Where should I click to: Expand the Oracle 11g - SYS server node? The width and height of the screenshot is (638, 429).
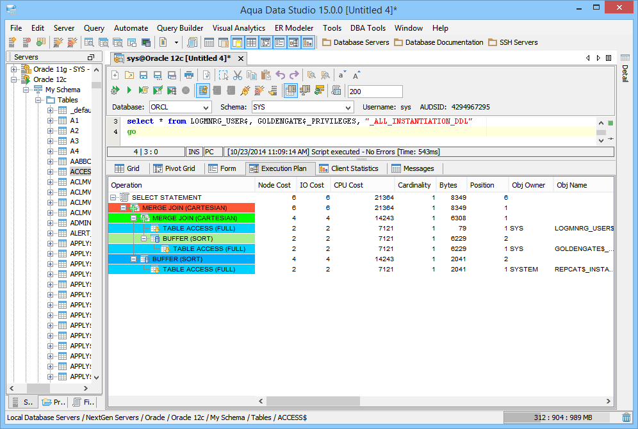point(14,70)
